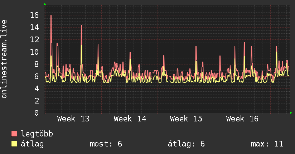This screenshot has height=154, width=295.
Task: Select the 'átlag' legend label beside yellow swatch
Action: [32, 144]
